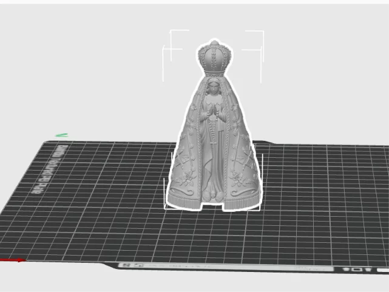Click the plate type label on build plate
Viewport: 389px width, 292px height.
click(50, 169)
